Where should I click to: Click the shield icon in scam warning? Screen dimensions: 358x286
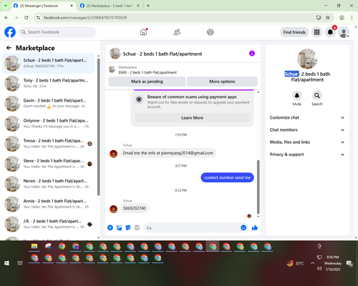pos(139,99)
